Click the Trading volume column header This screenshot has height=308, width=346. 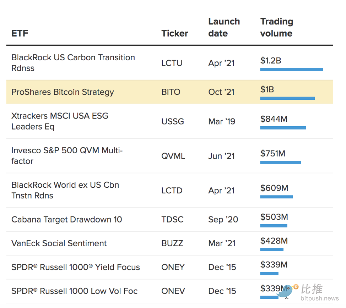click(276, 27)
